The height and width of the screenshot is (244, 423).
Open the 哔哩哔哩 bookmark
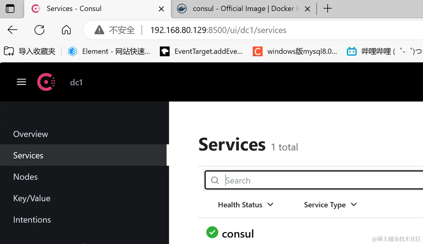coord(384,51)
